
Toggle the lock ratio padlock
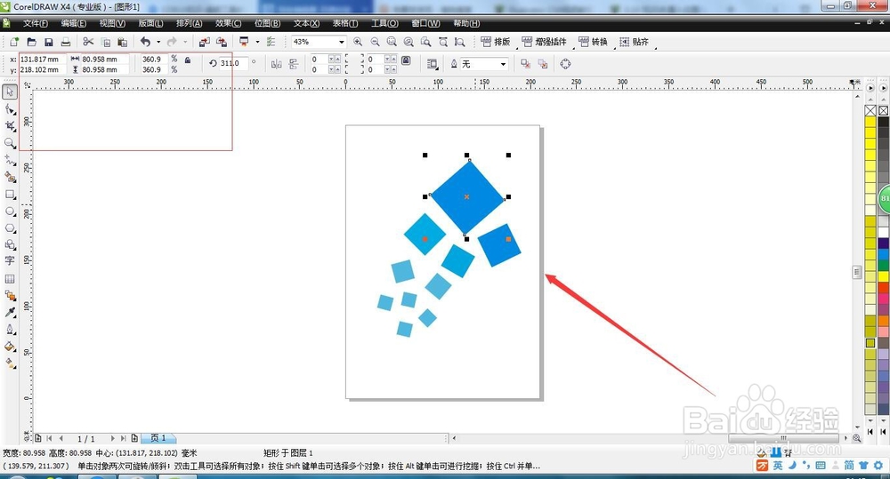pos(188,60)
